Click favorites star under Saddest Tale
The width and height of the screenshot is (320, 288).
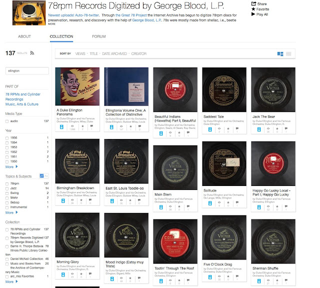click(228, 128)
